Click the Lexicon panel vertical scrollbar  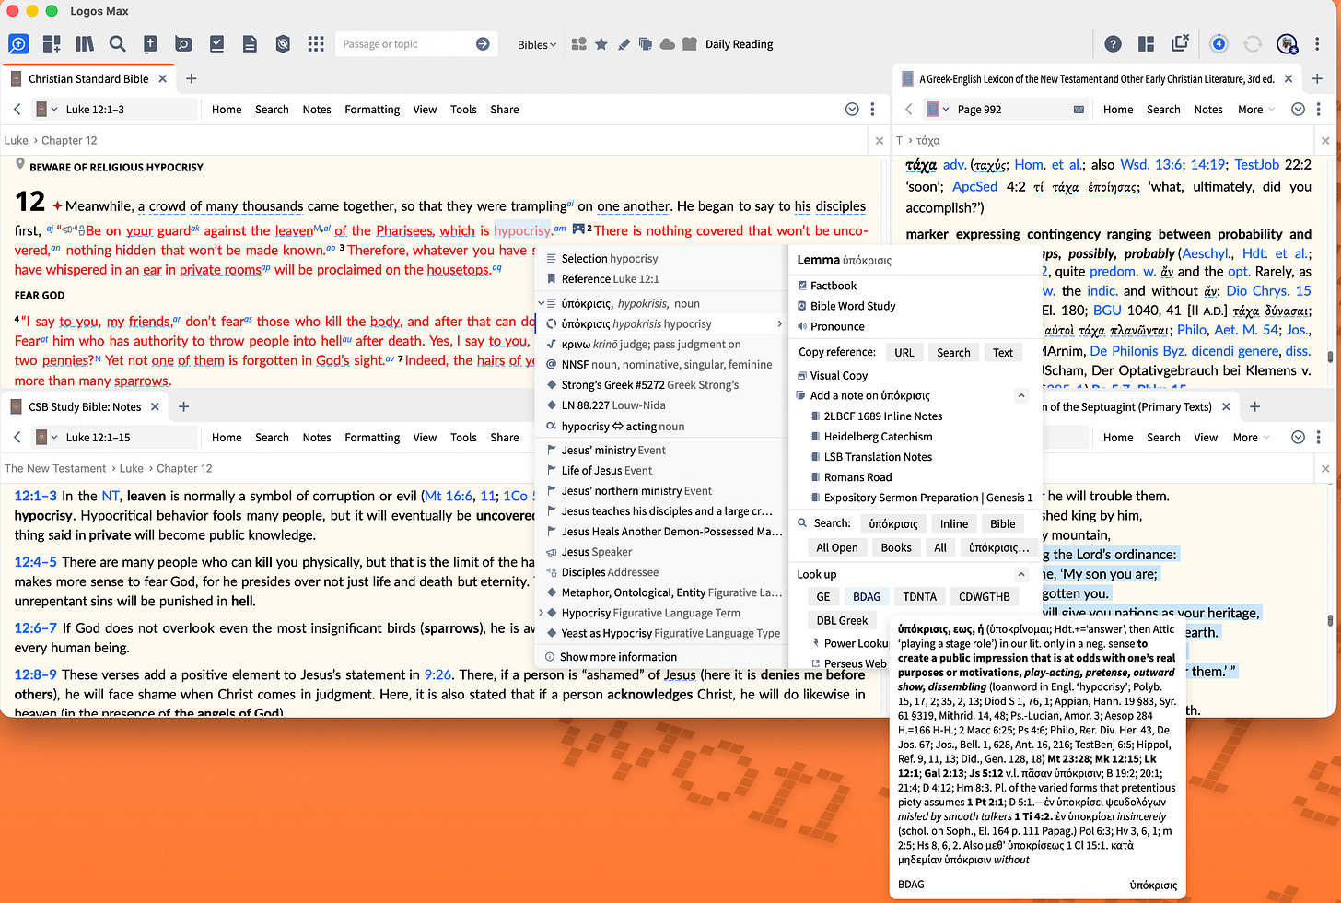pyautogui.click(x=1330, y=358)
